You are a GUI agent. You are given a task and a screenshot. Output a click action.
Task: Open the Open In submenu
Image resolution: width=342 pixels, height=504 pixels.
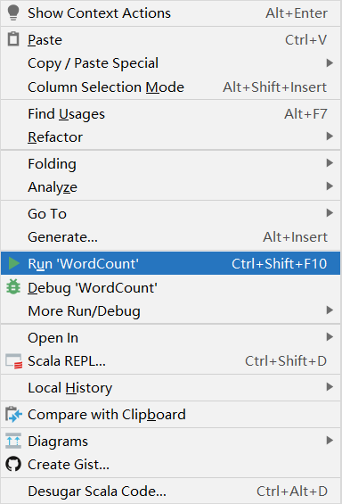[171, 338]
